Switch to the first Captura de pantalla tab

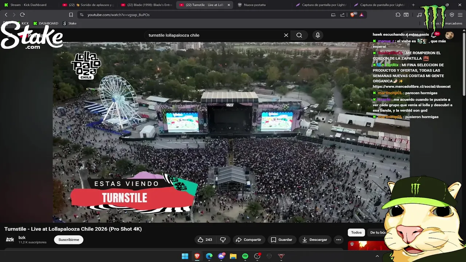[321, 5]
